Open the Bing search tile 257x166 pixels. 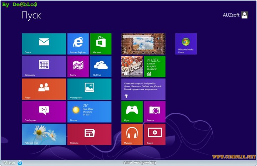(x=143, y=44)
